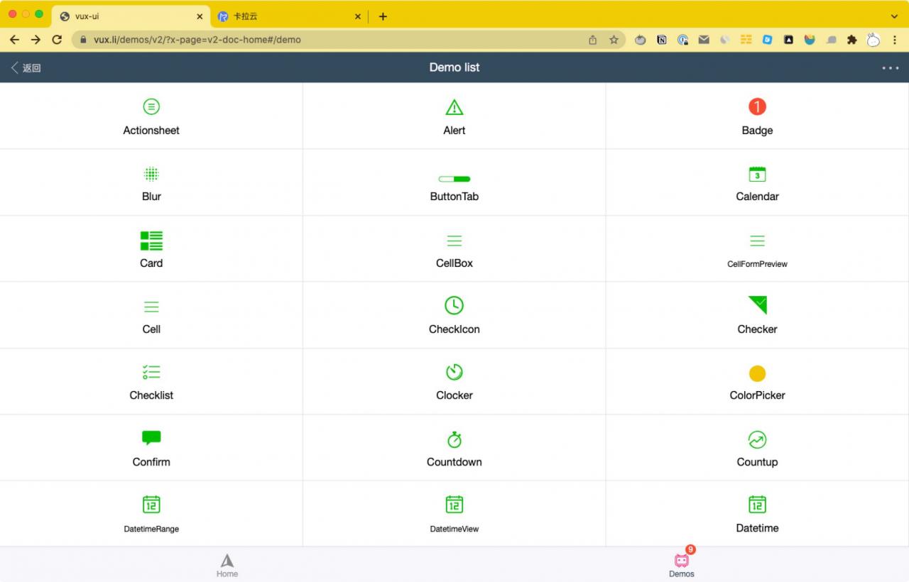This screenshot has height=582, width=909.
Task: Click the Notion extension icon
Action: 661,40
